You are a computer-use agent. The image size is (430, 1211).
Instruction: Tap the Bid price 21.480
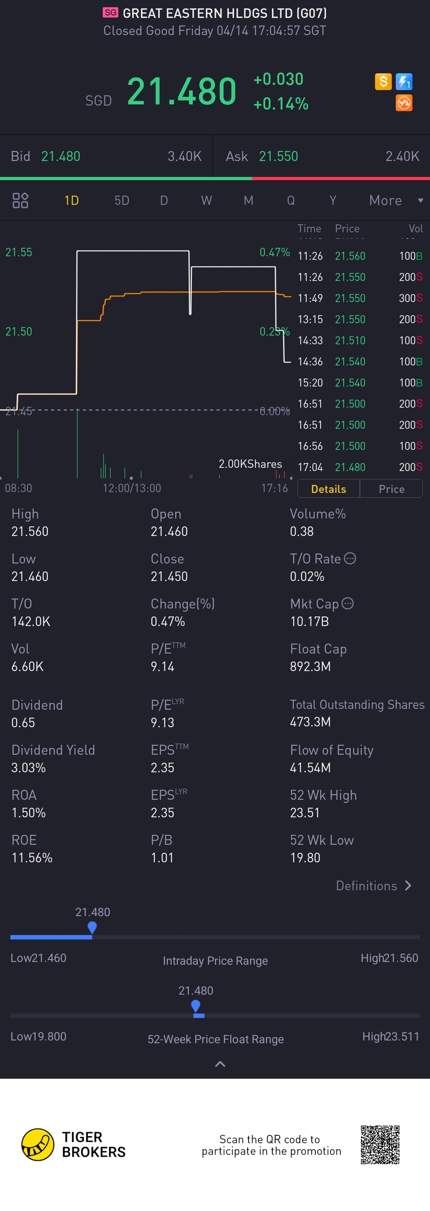tap(61, 156)
